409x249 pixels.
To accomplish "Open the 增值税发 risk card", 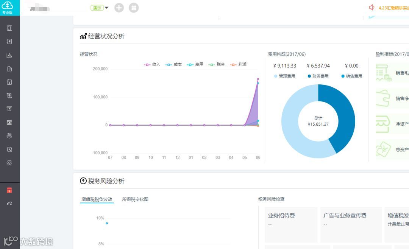I will (x=397, y=225).
